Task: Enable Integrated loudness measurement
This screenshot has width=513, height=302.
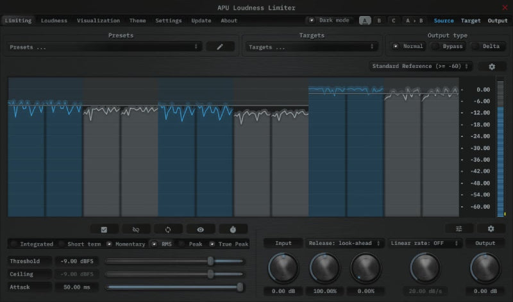Action: click(x=32, y=244)
